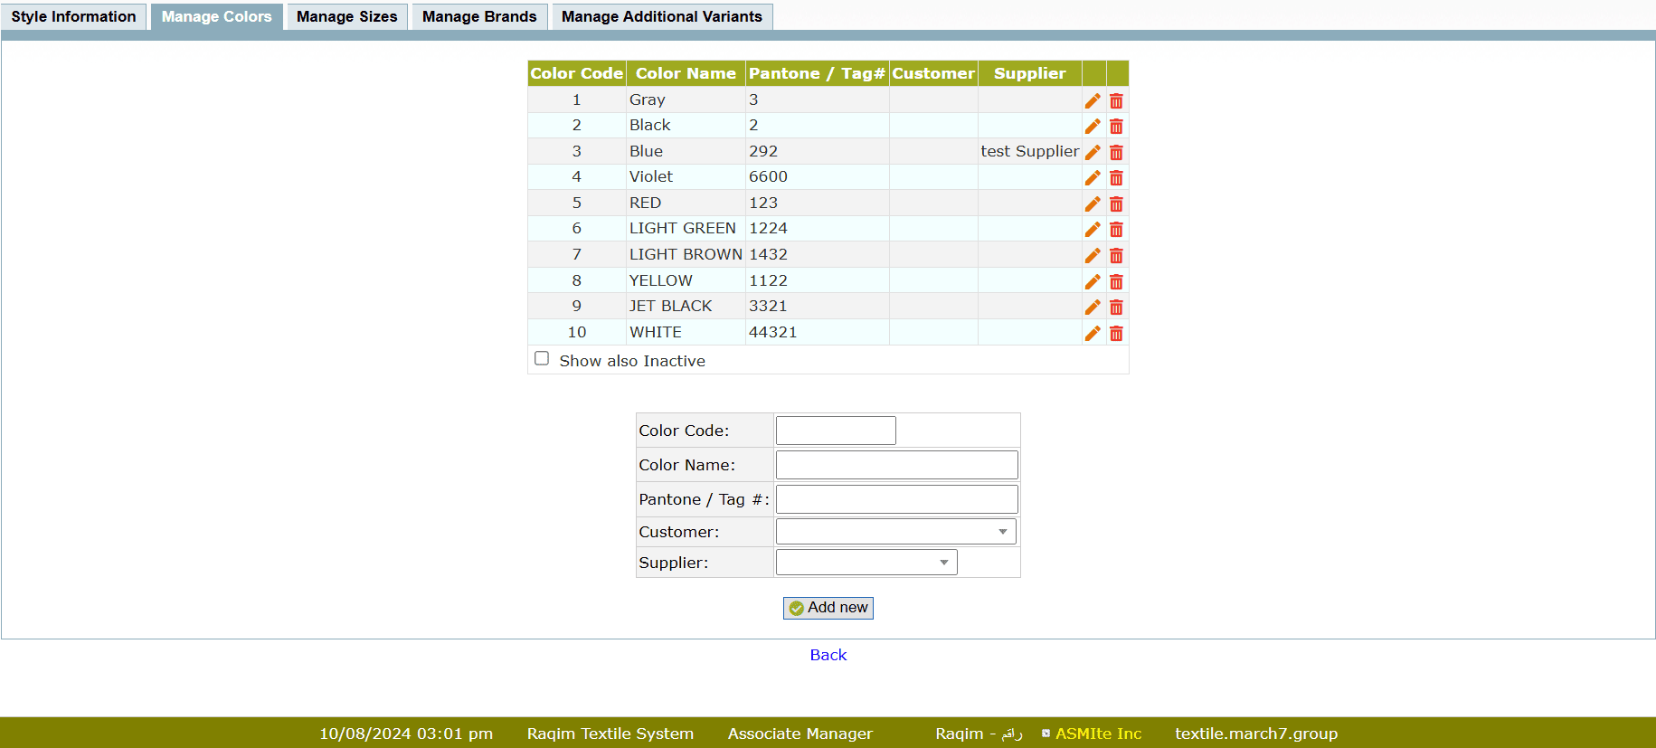The width and height of the screenshot is (1656, 748).
Task: Delete the LIGHT GREEN color
Action: [x=1116, y=230]
